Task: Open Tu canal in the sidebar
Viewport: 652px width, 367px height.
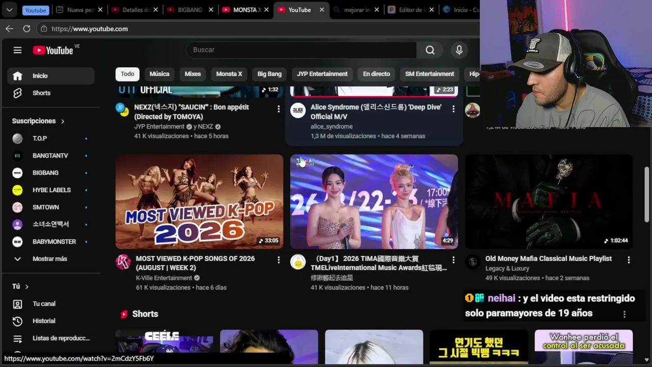Action: tap(51, 304)
